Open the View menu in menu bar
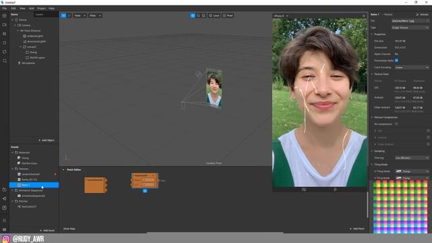432x243 pixels. coord(22,8)
